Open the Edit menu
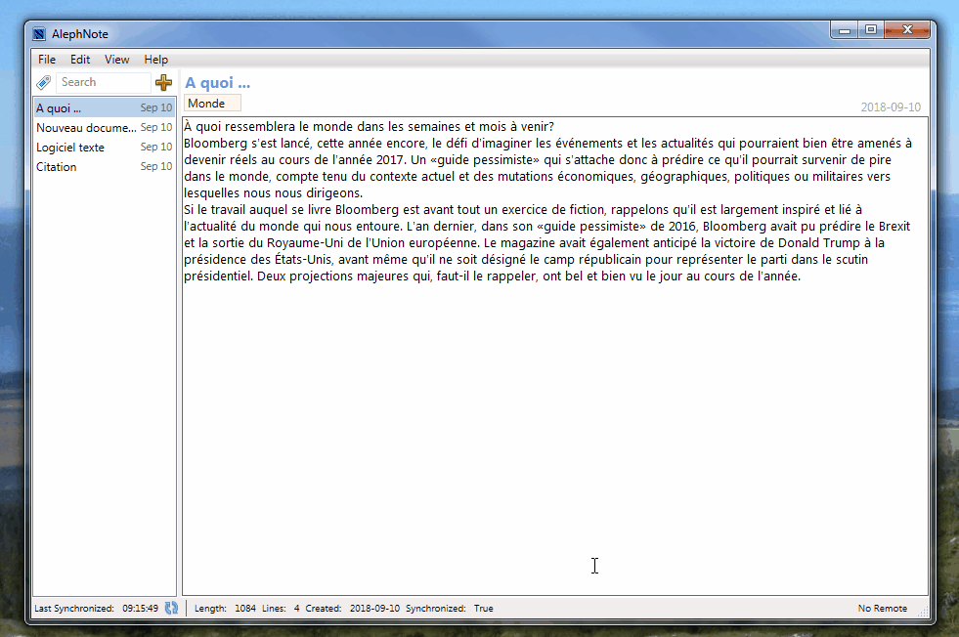Image resolution: width=959 pixels, height=637 pixels. (x=80, y=60)
